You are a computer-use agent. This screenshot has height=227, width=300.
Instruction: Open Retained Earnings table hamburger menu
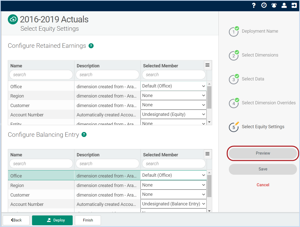pos(207,65)
